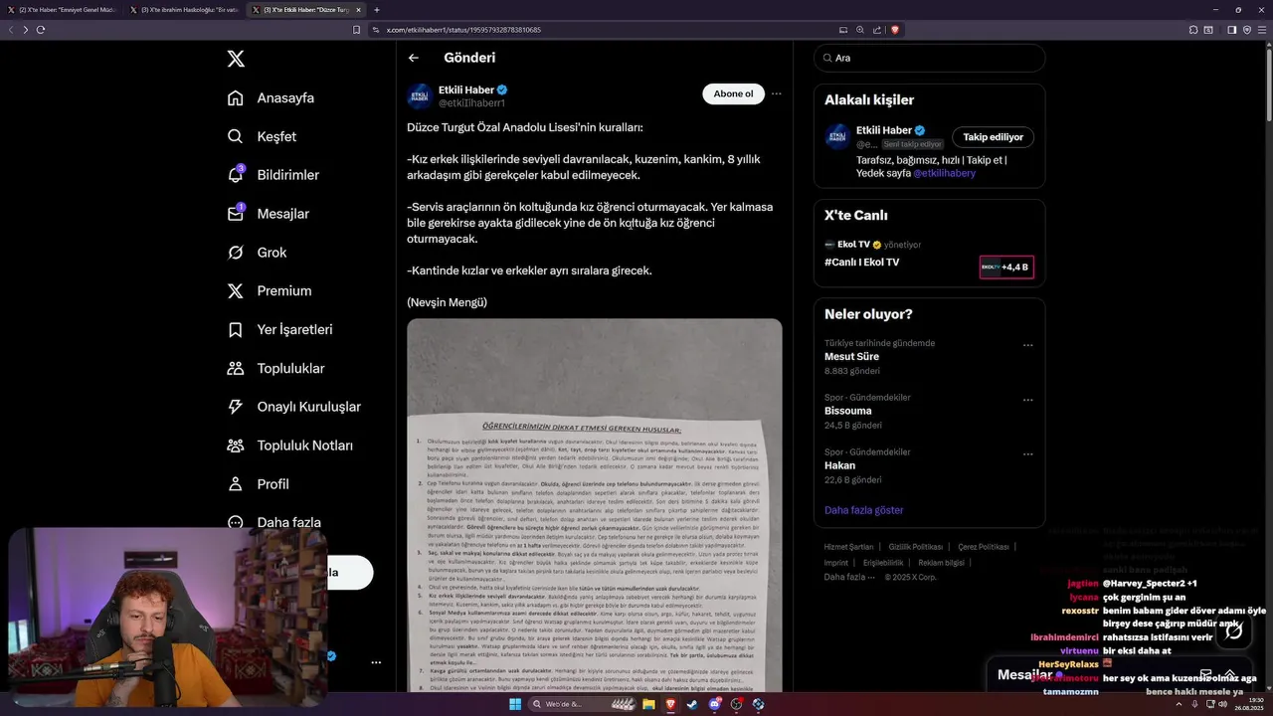Image resolution: width=1273 pixels, height=716 pixels.
Task: Open Bildirimler bell icon with badge
Action: tap(236, 174)
